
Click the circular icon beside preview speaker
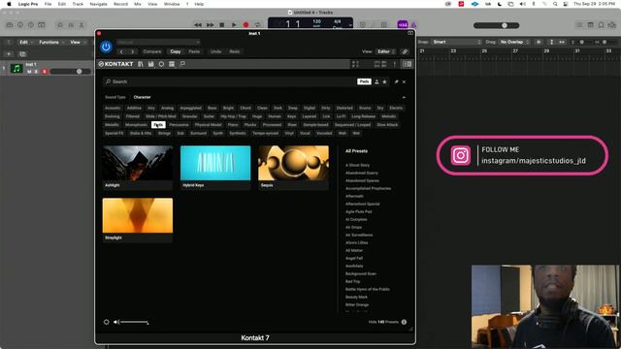tap(106, 322)
